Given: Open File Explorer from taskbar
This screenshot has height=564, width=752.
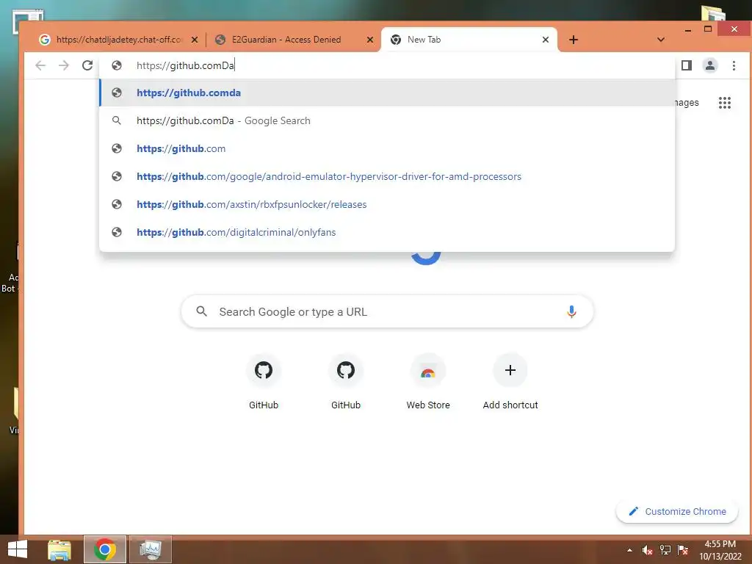Looking at the screenshot, I should (x=59, y=549).
